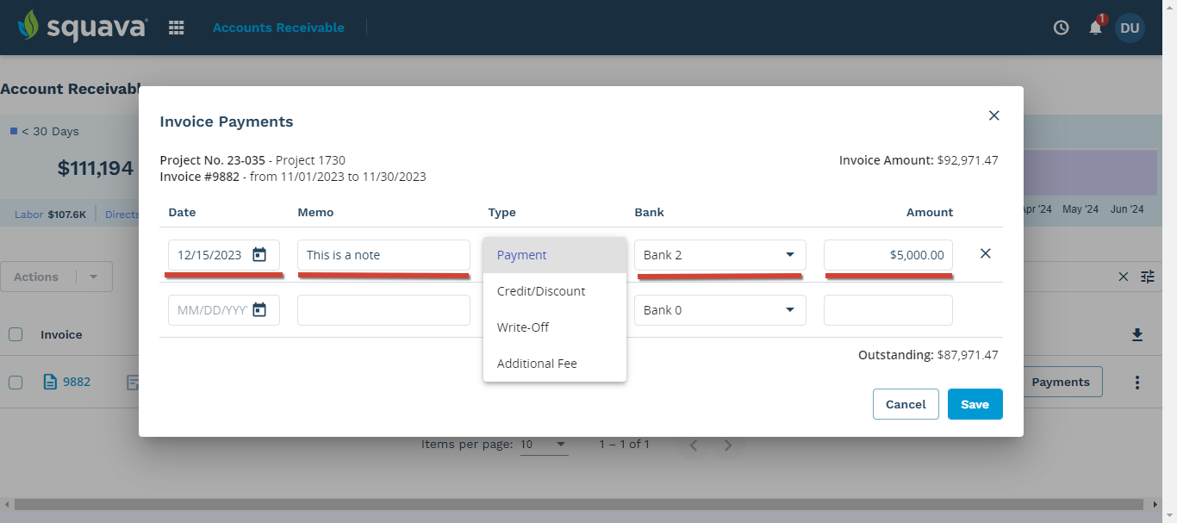
Task: Select Write-Off from the Type list
Action: pyautogui.click(x=522, y=327)
